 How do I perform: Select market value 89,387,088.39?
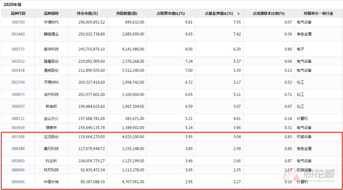93,182
